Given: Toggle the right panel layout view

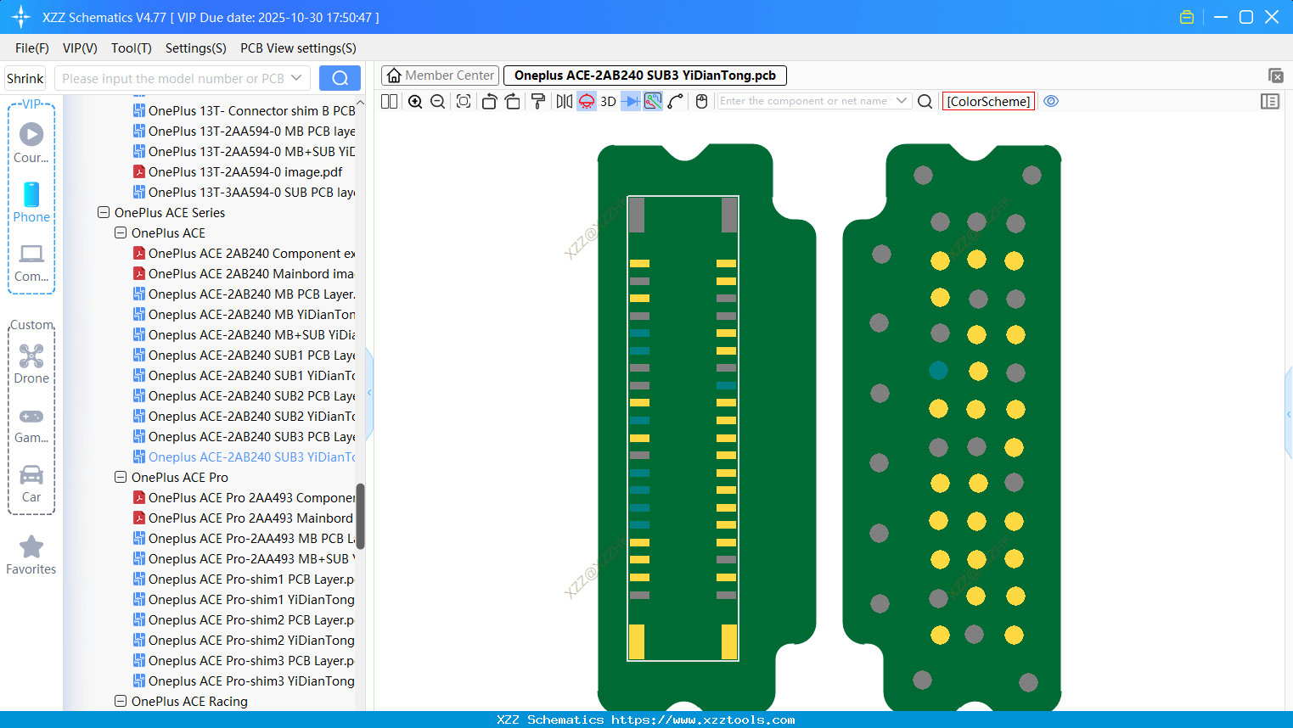Looking at the screenshot, I should coord(1270,101).
